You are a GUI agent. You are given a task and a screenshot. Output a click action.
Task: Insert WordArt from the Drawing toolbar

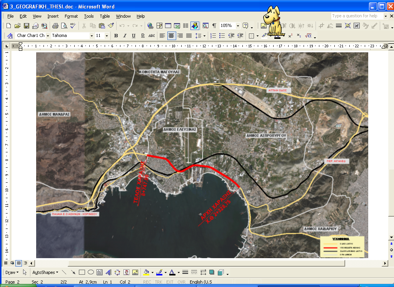109,272
